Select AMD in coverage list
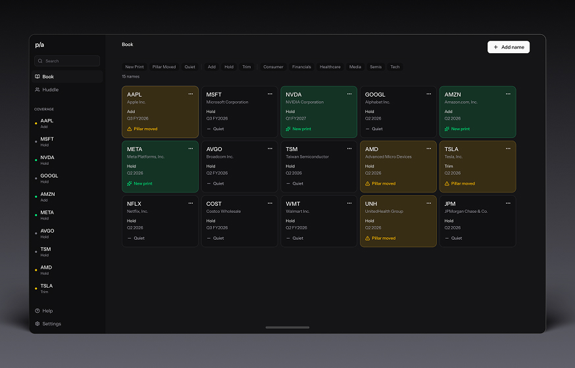 pos(67,270)
